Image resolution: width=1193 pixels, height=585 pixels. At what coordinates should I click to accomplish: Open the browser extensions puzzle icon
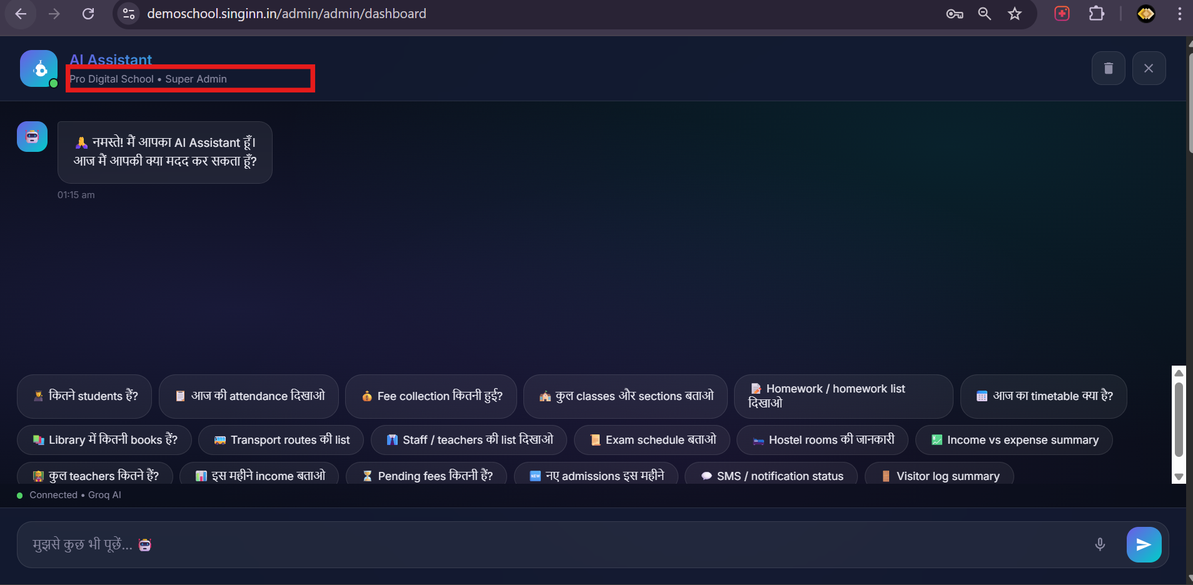point(1096,14)
